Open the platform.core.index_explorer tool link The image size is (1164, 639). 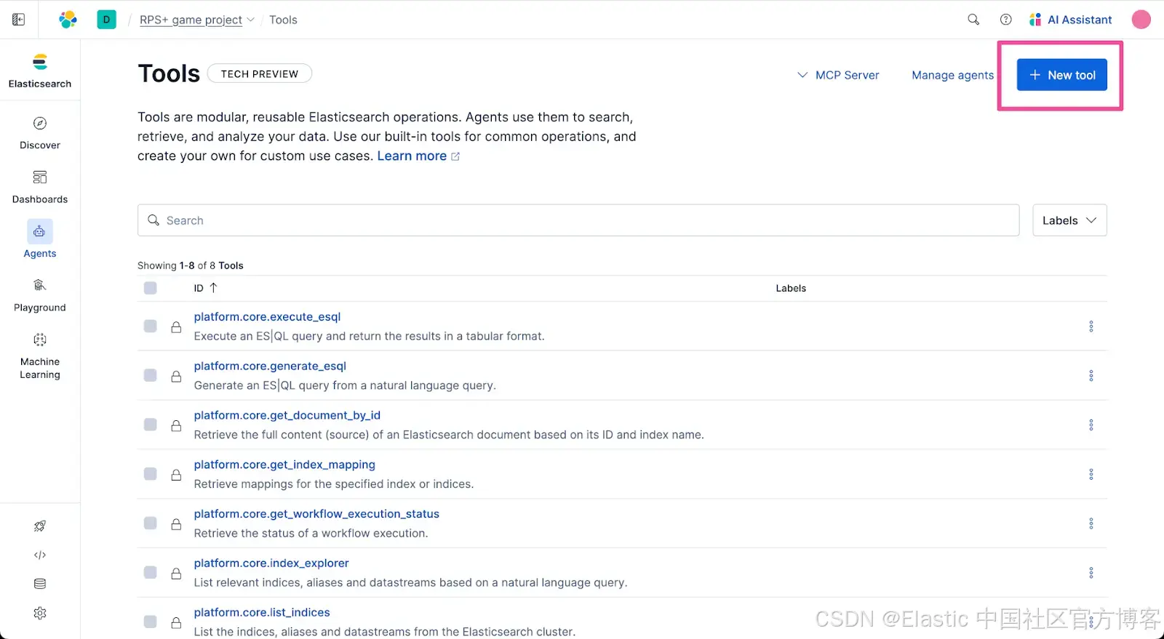(x=271, y=563)
